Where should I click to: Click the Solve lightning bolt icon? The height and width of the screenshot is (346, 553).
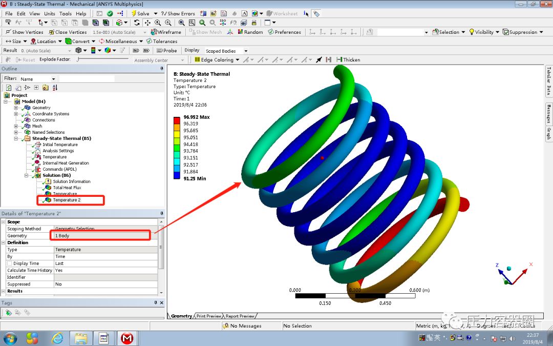click(135, 13)
